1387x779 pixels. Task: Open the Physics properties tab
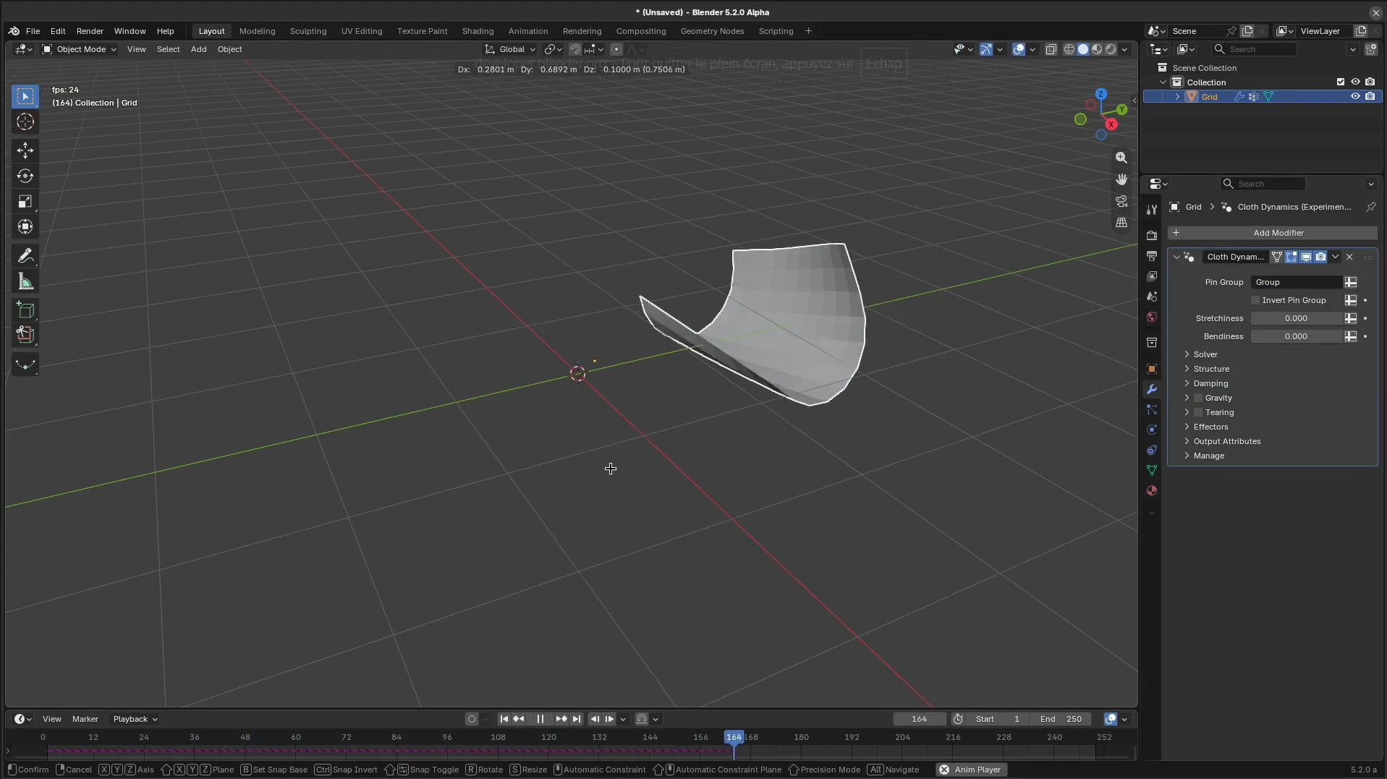click(x=1152, y=430)
